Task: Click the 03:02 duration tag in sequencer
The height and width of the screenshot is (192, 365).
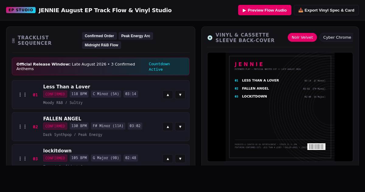Action: 135,126
